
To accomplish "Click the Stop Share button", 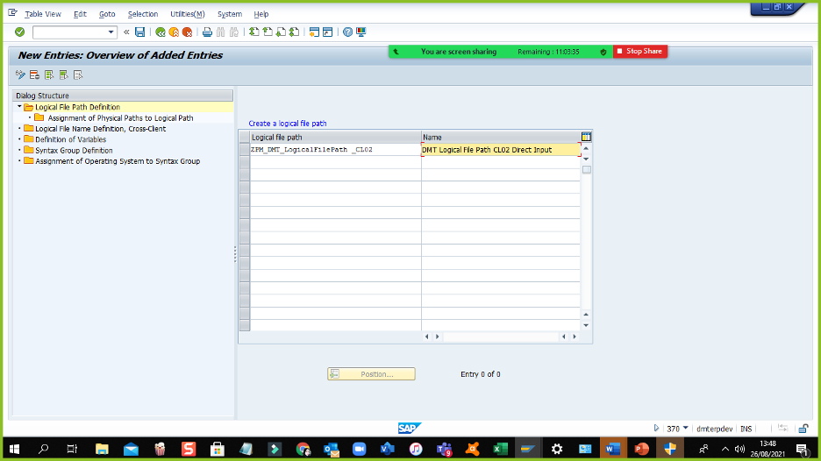I will tap(640, 52).
